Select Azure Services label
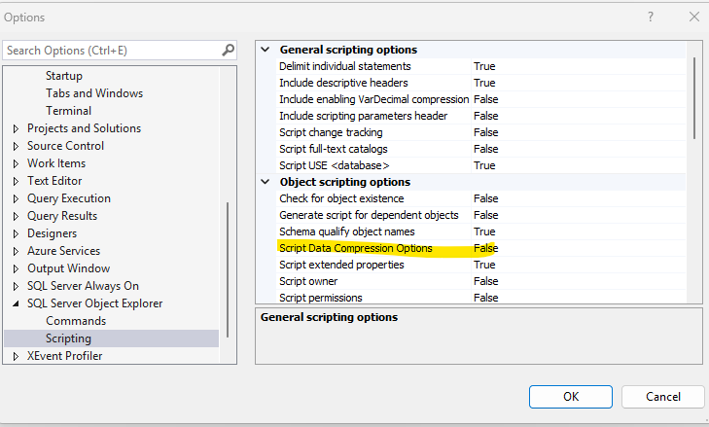The height and width of the screenshot is (427, 709). [64, 251]
